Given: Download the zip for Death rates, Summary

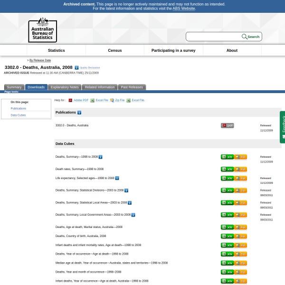Looking at the screenshot, I should pyautogui.click(x=241, y=169).
